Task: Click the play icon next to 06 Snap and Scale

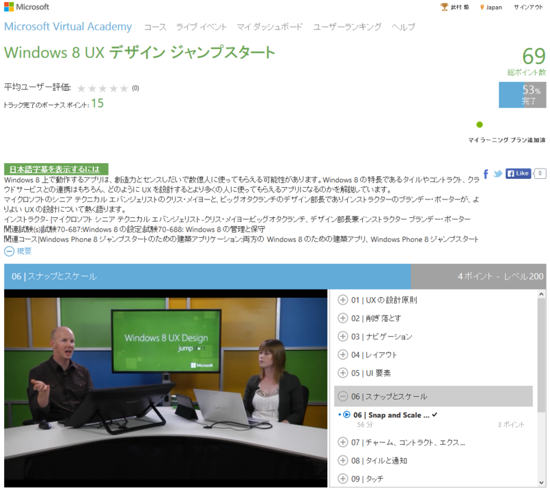Action: click(346, 415)
